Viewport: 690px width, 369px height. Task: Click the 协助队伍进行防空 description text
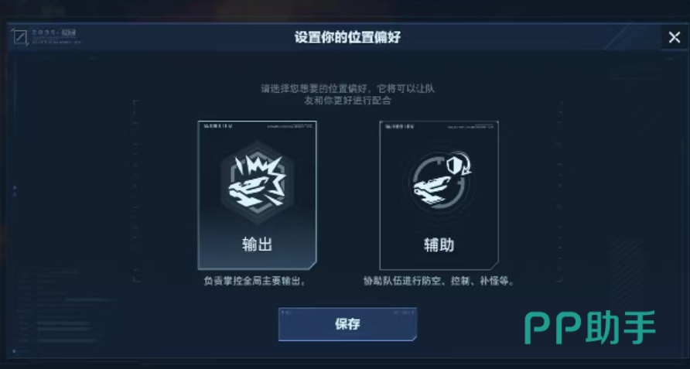tap(439, 281)
